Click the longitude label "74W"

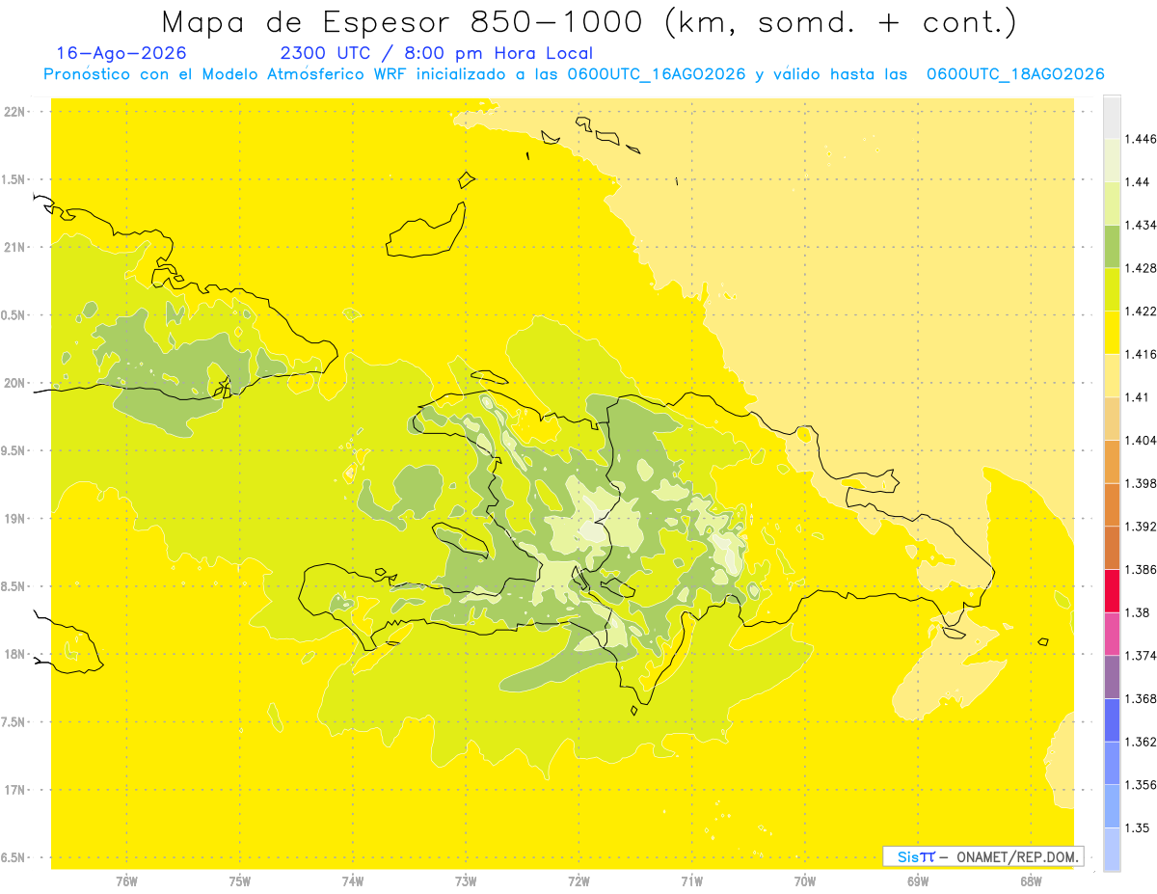click(x=353, y=881)
